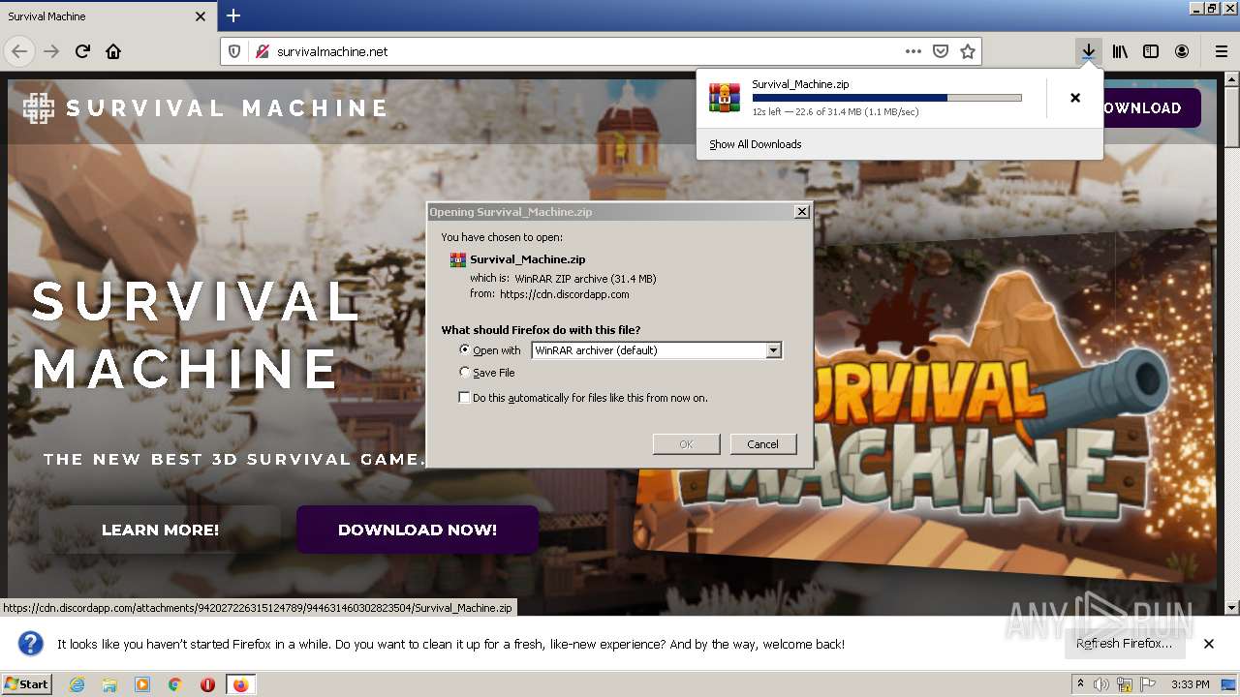Click the download progress bar
The width and height of the screenshot is (1240, 697).
tap(886, 98)
